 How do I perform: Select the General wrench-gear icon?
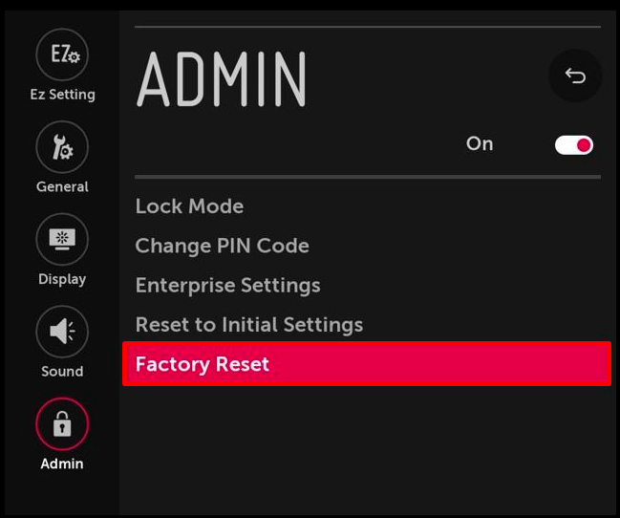click(62, 147)
